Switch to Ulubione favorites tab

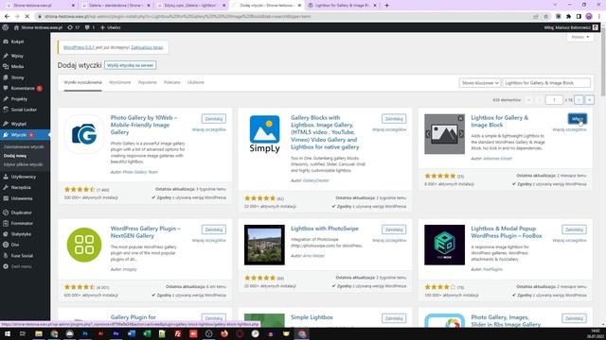[196, 82]
